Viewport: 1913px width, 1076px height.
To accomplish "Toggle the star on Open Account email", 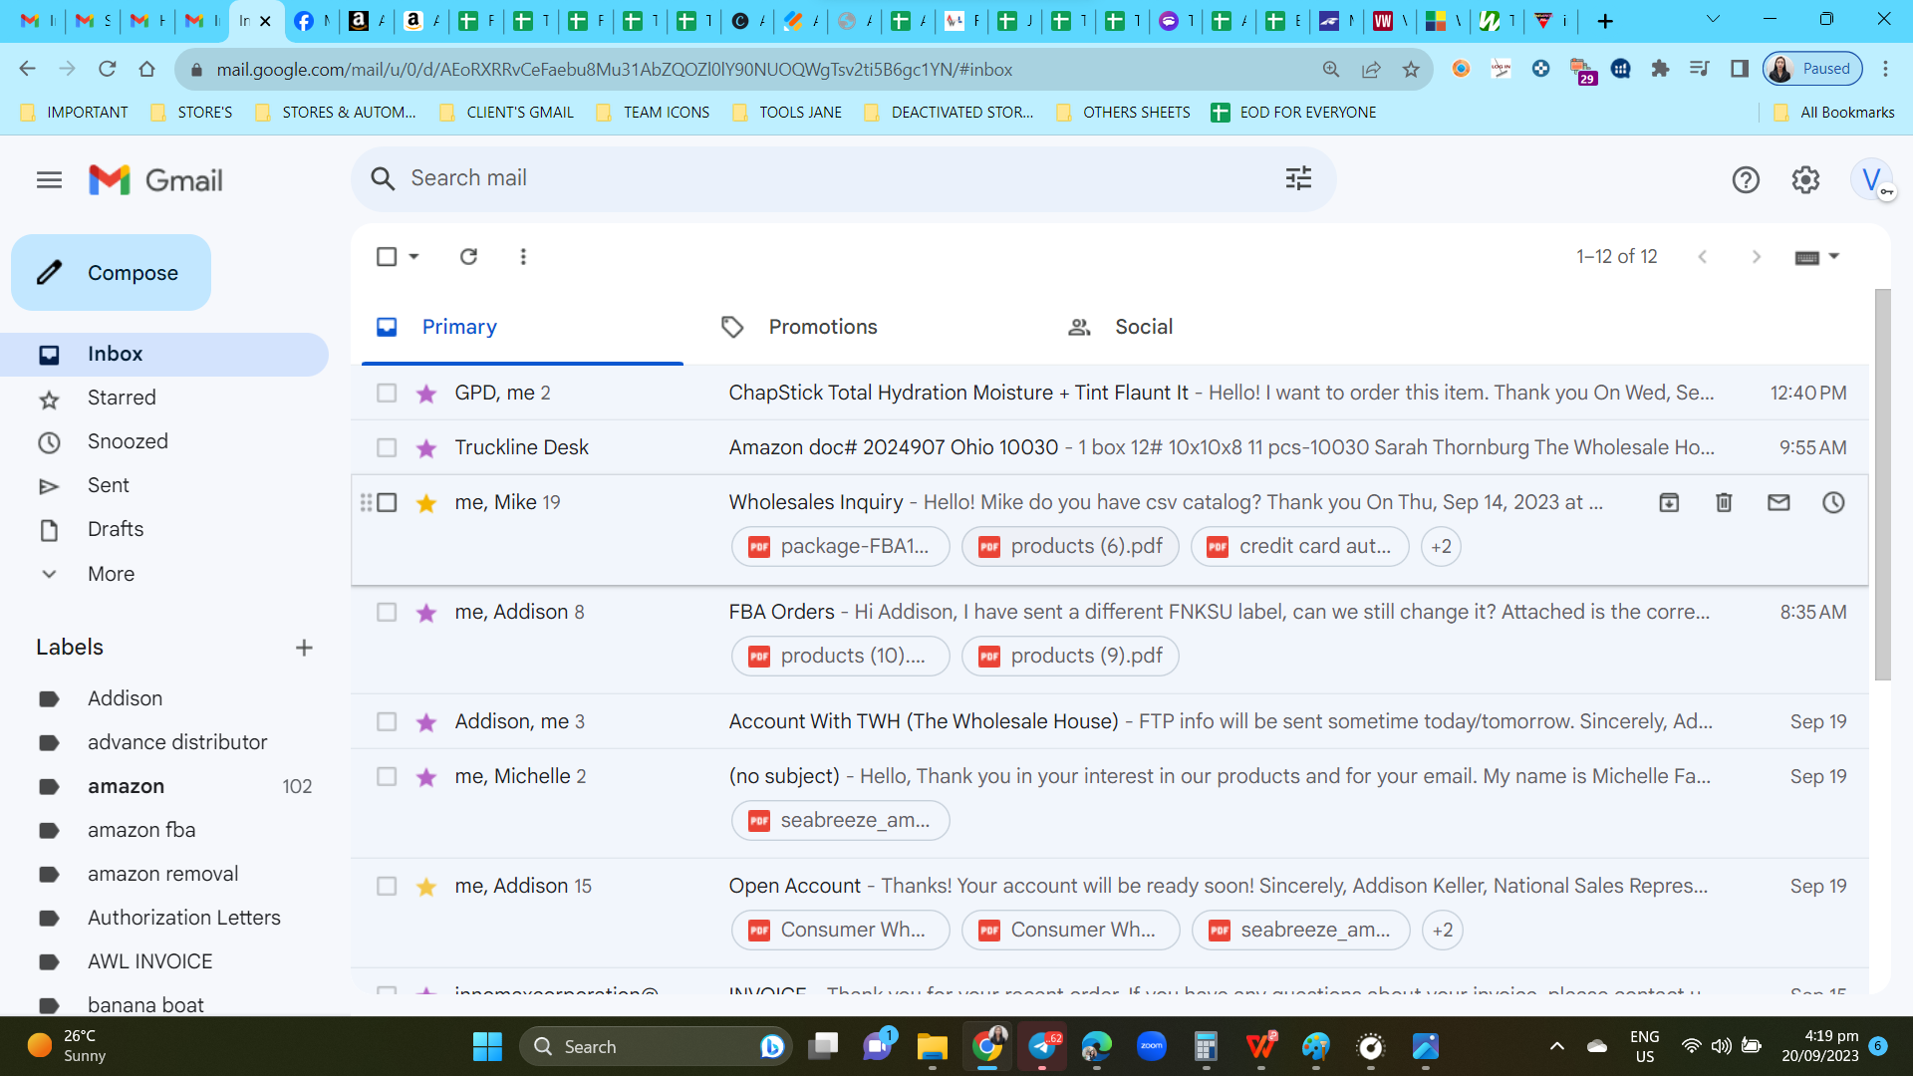I will pyautogui.click(x=426, y=887).
